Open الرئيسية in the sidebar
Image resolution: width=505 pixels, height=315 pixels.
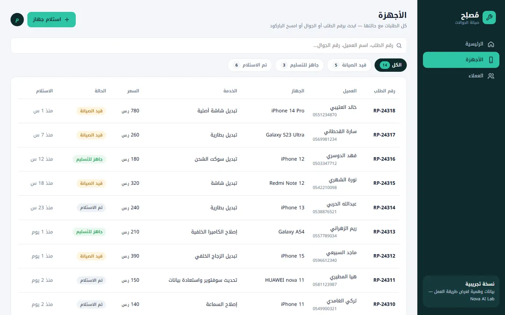(461, 44)
